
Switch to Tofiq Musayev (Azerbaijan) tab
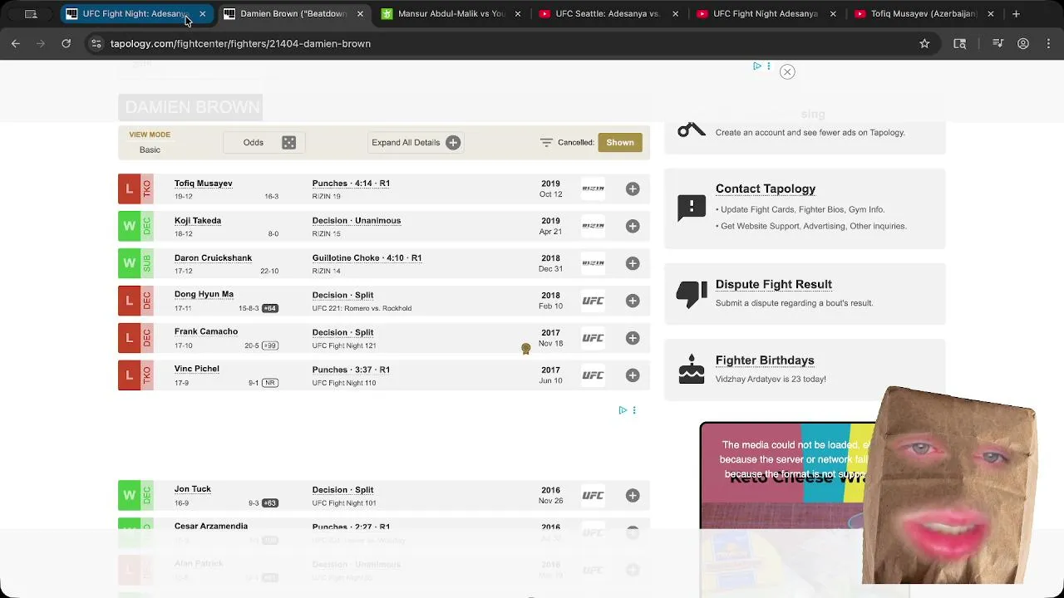[923, 13]
